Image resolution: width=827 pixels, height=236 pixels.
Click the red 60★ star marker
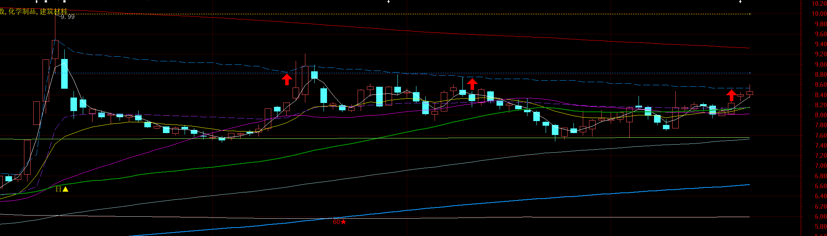click(339, 222)
